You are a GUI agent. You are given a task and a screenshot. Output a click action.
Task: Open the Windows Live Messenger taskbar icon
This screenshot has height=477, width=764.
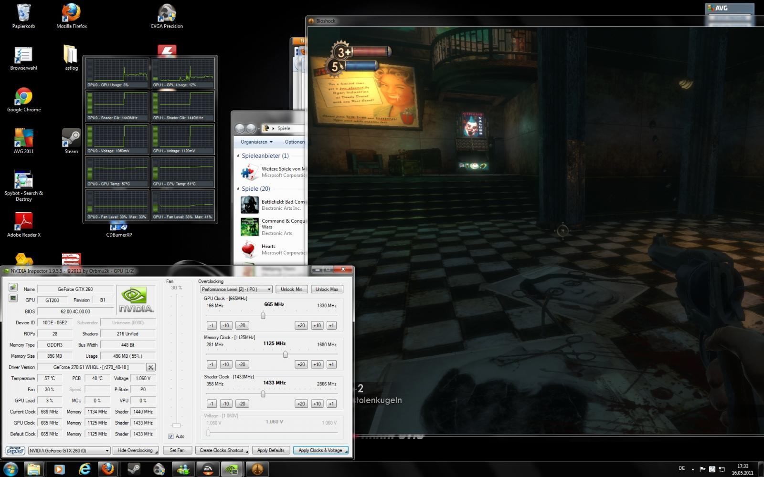[183, 469]
